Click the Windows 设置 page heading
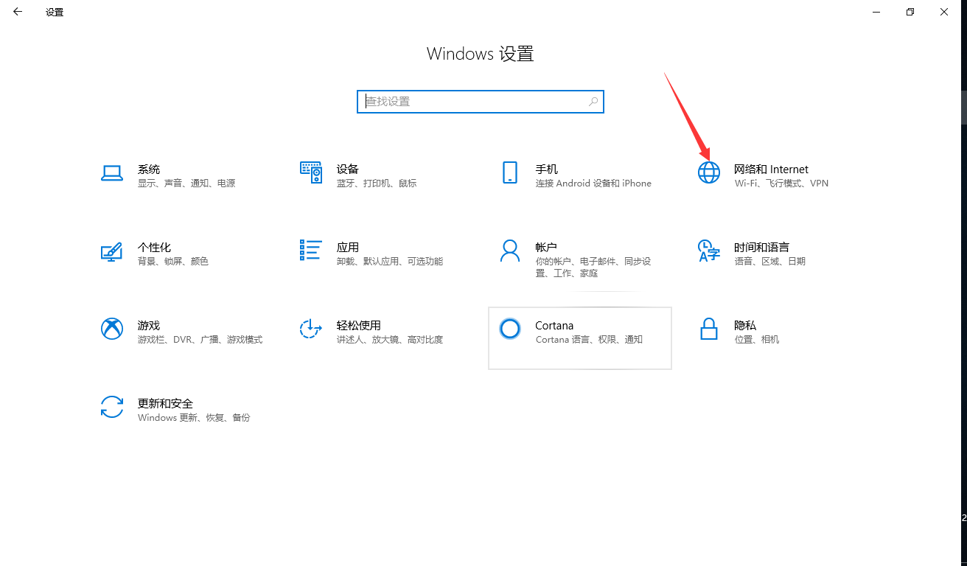The image size is (967, 566). (x=481, y=54)
